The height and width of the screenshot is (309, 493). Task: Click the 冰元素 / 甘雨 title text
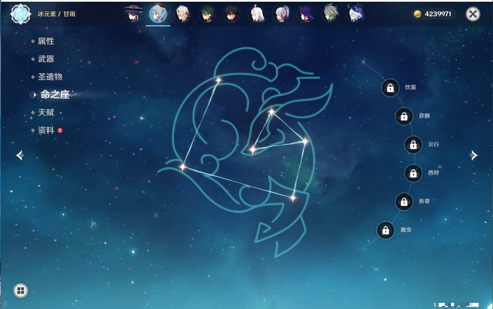56,14
